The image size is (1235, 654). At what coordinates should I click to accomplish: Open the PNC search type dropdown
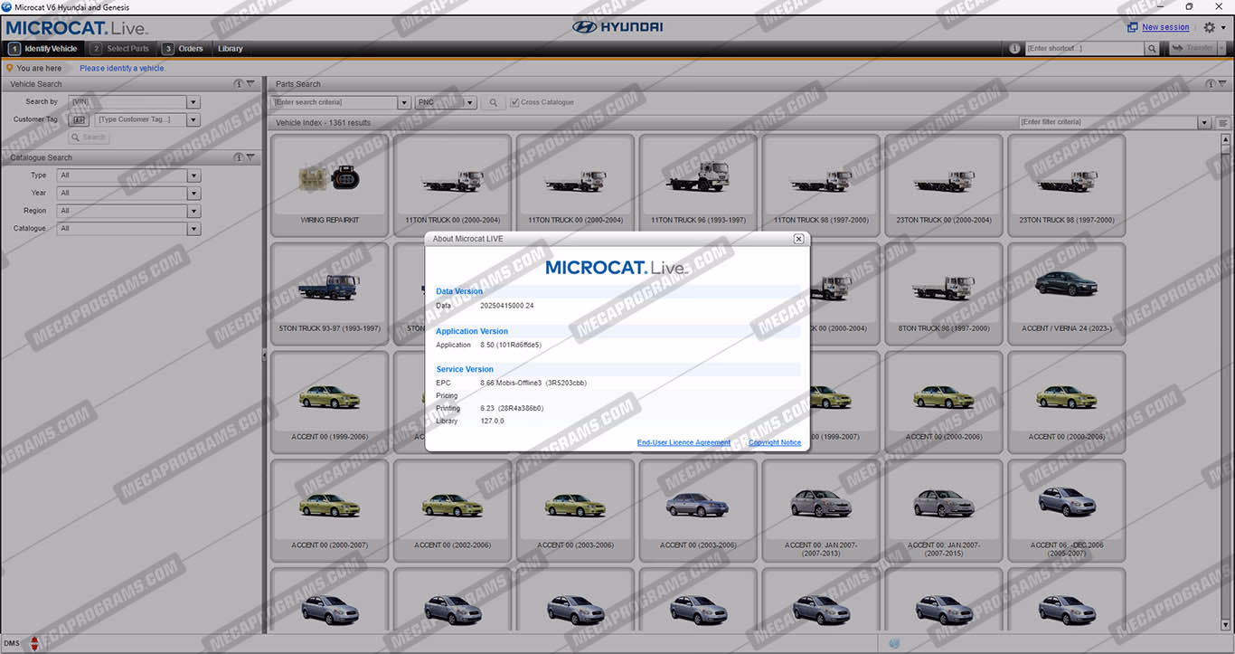470,103
